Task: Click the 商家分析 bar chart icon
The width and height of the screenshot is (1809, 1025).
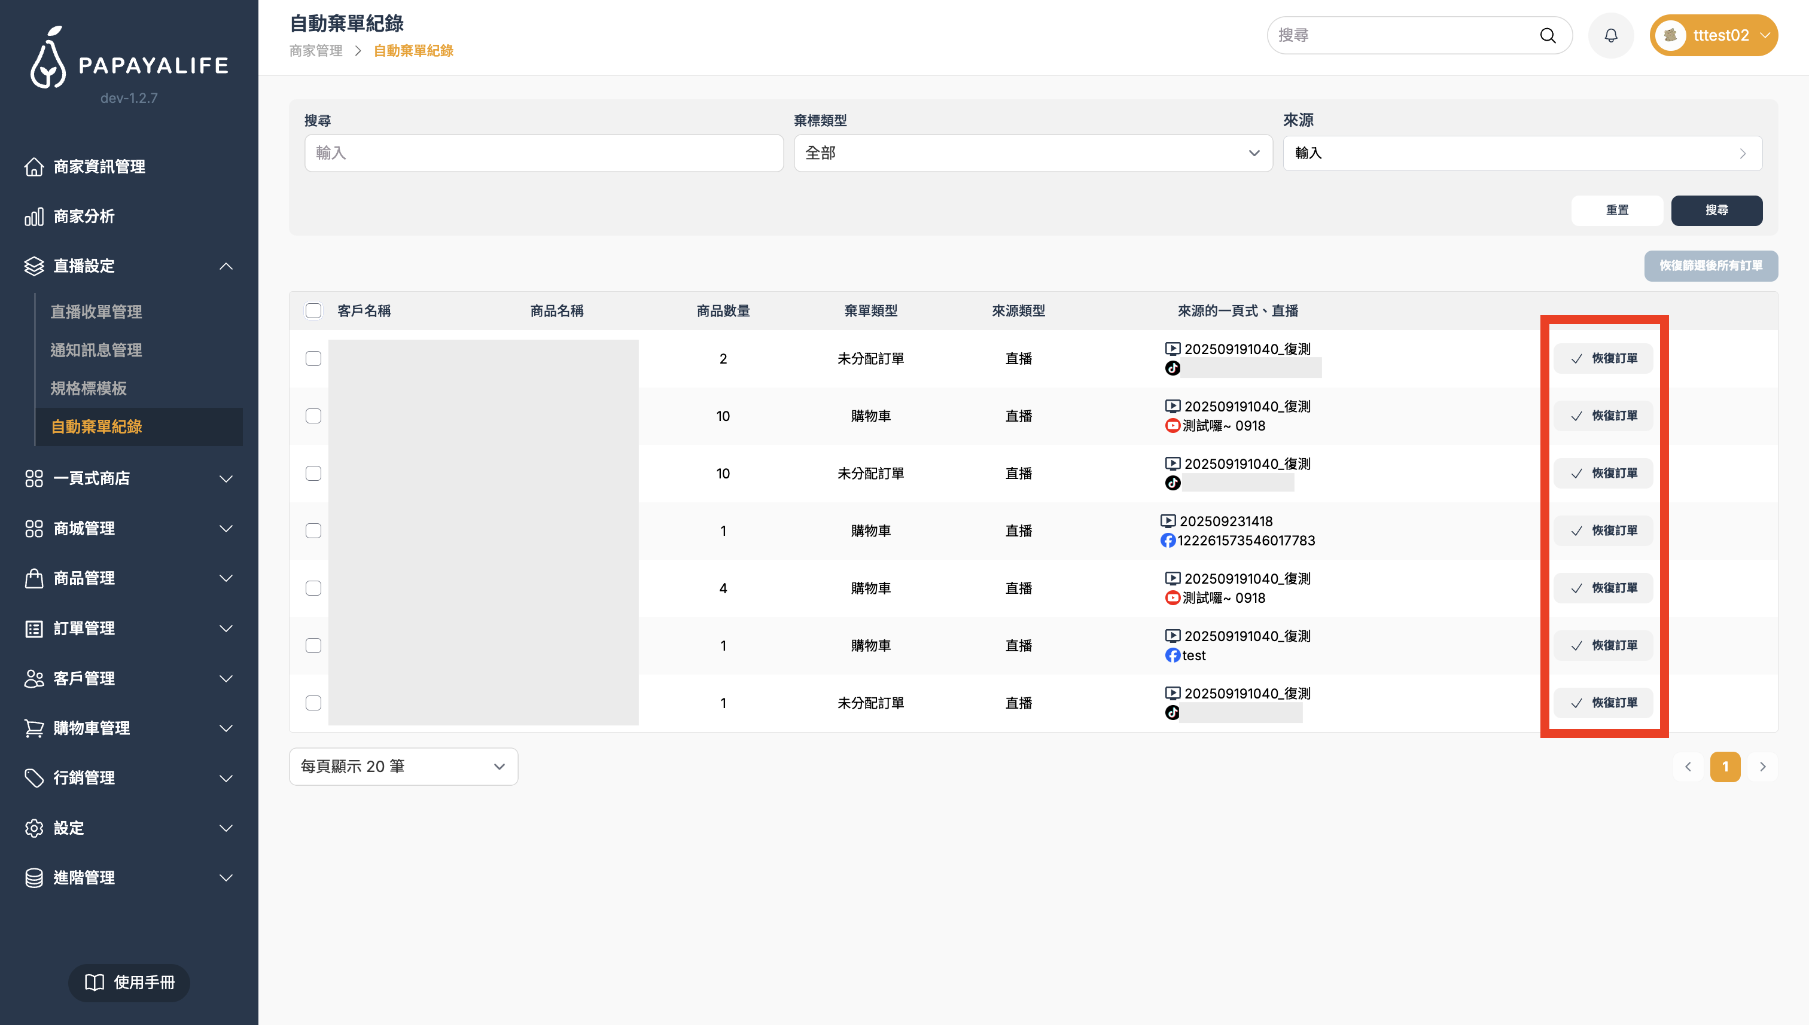Action: [x=34, y=216]
